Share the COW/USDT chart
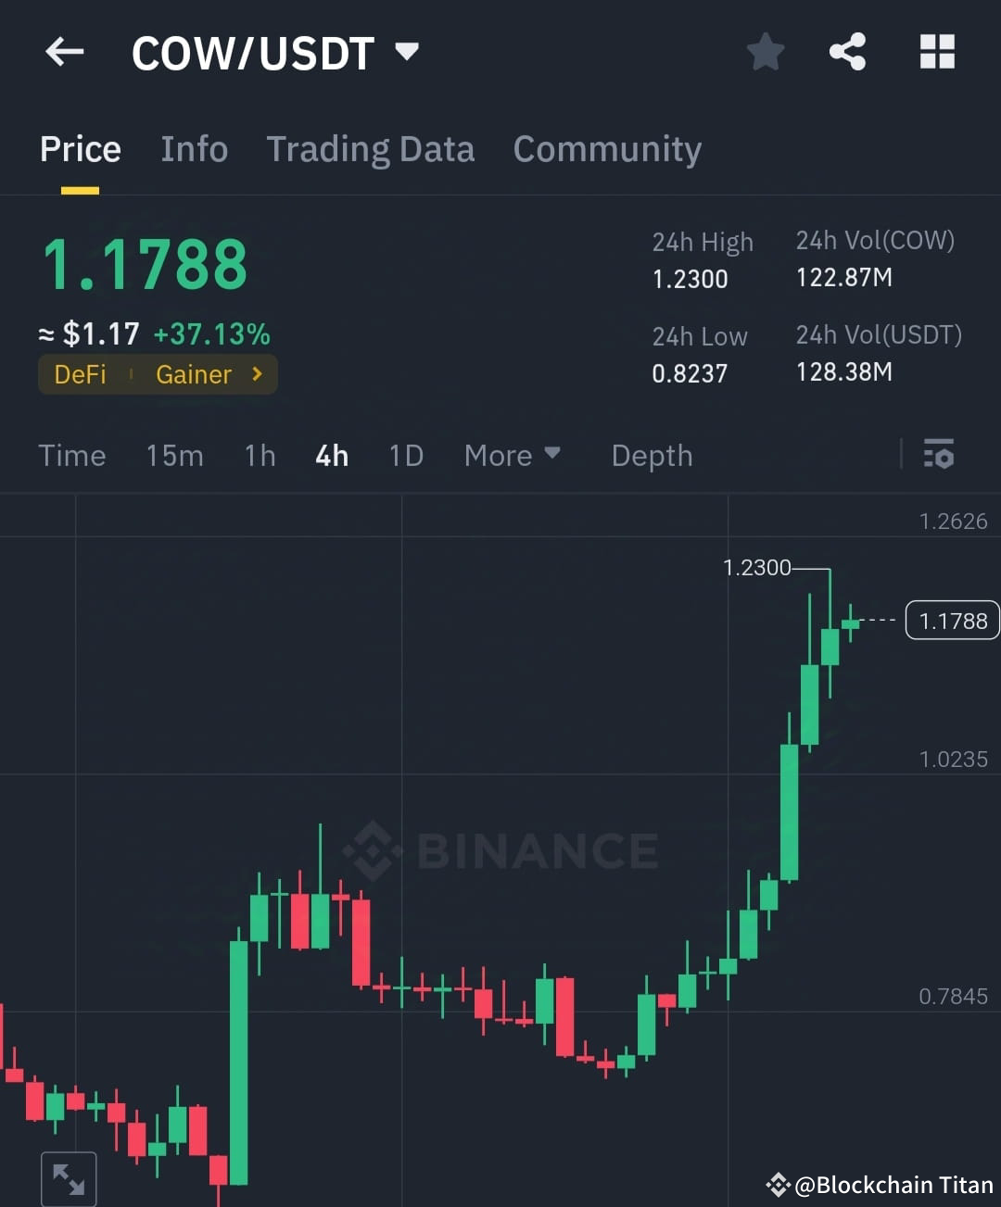 pyautogui.click(x=848, y=52)
